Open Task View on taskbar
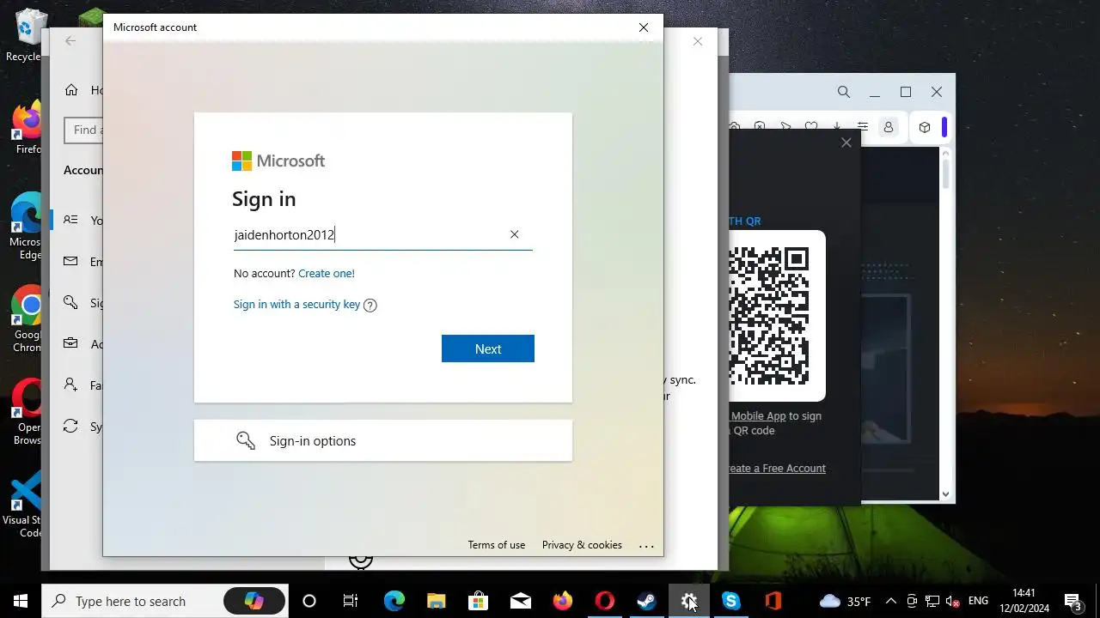1100x618 pixels. (351, 601)
